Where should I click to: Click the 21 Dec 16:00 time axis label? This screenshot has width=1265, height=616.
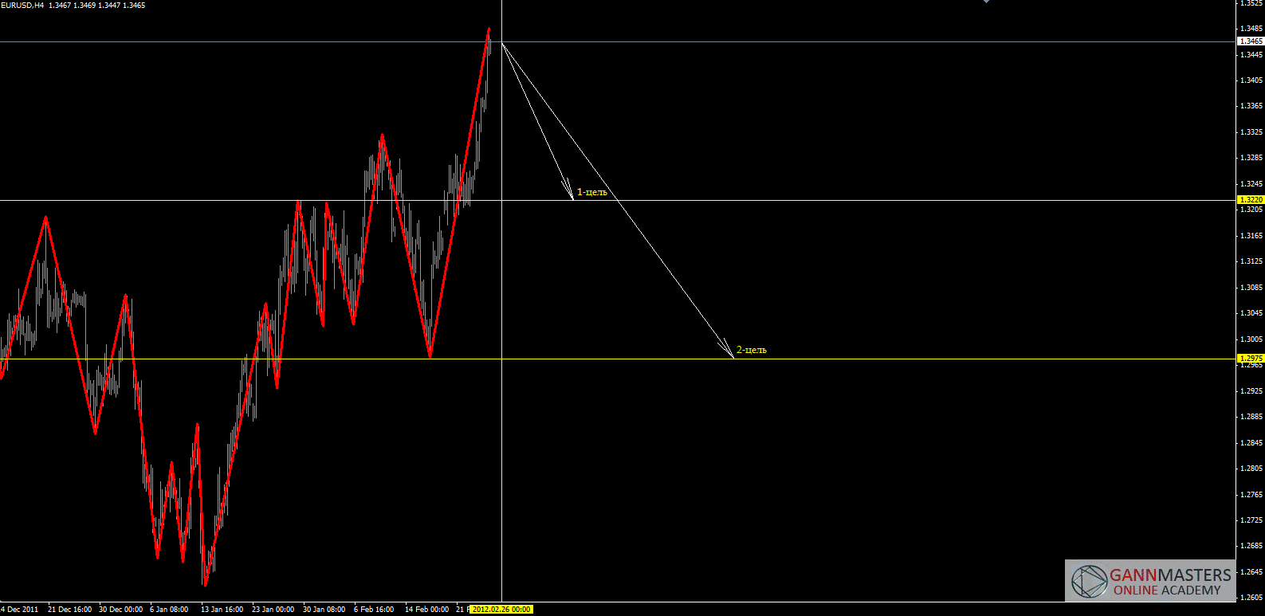(x=69, y=610)
